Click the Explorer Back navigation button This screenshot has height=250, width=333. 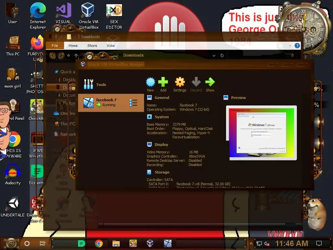pyautogui.click(x=53, y=56)
